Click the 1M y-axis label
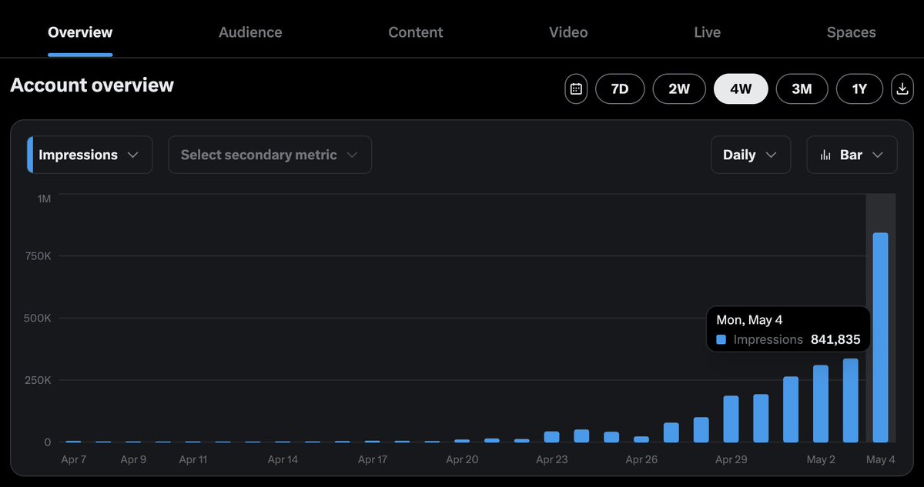The width and height of the screenshot is (924, 487). pos(44,199)
